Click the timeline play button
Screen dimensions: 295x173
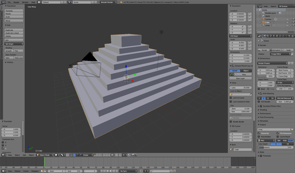(x=111, y=171)
